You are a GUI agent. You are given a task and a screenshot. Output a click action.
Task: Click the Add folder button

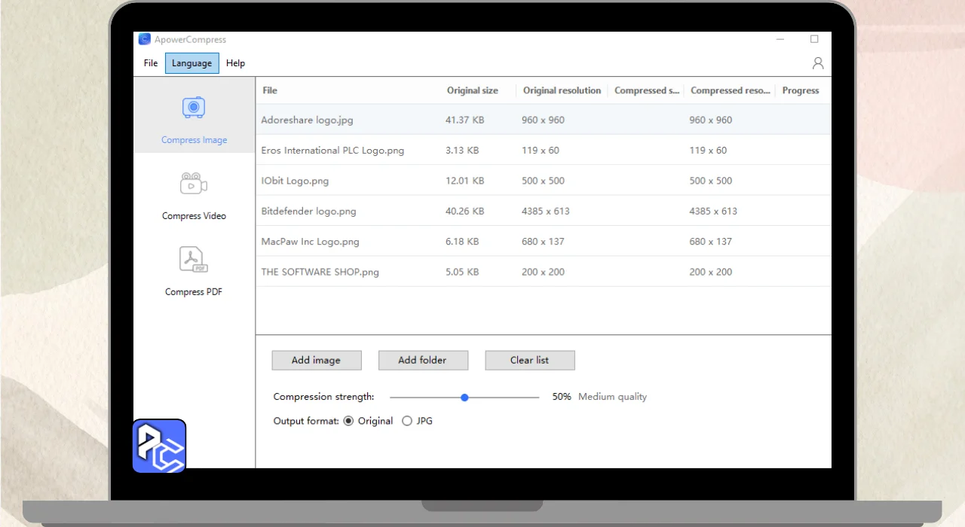(x=422, y=360)
